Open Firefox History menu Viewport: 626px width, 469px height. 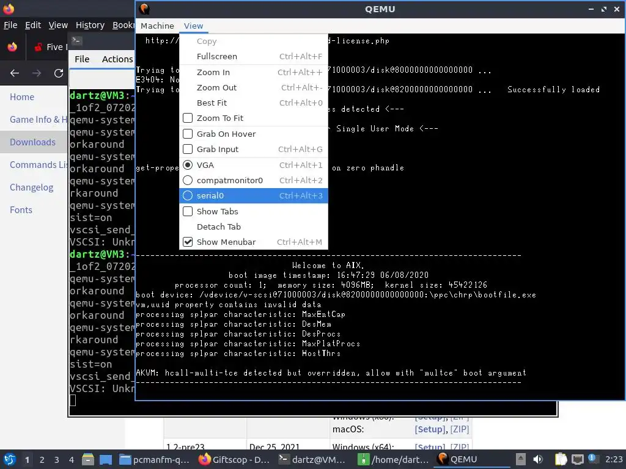[x=90, y=25]
